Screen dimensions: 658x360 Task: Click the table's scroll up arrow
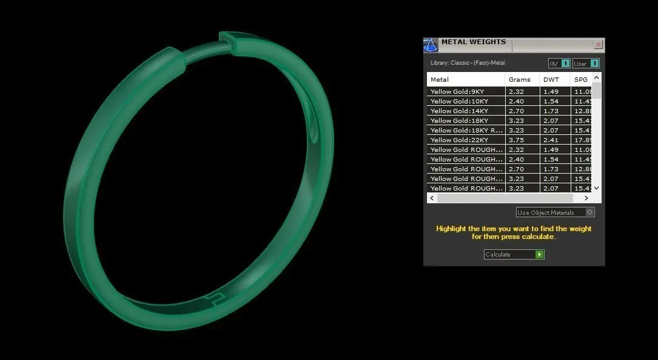597,77
